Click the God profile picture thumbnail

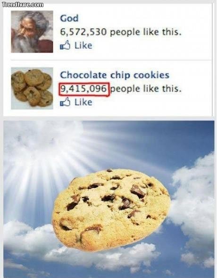(32, 32)
